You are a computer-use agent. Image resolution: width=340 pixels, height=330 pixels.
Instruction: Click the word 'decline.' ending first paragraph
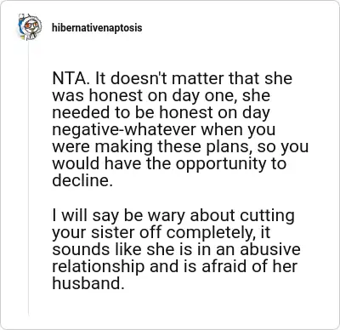point(82,180)
